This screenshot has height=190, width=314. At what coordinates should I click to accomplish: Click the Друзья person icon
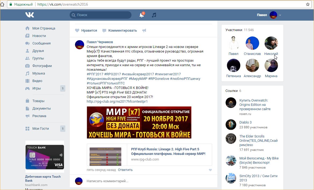pos(27,51)
